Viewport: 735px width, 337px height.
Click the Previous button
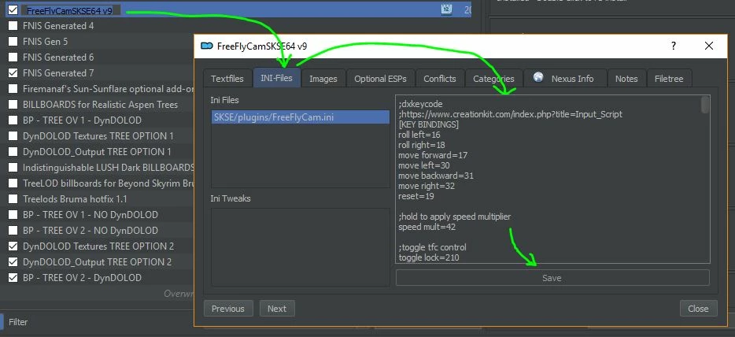(x=227, y=309)
